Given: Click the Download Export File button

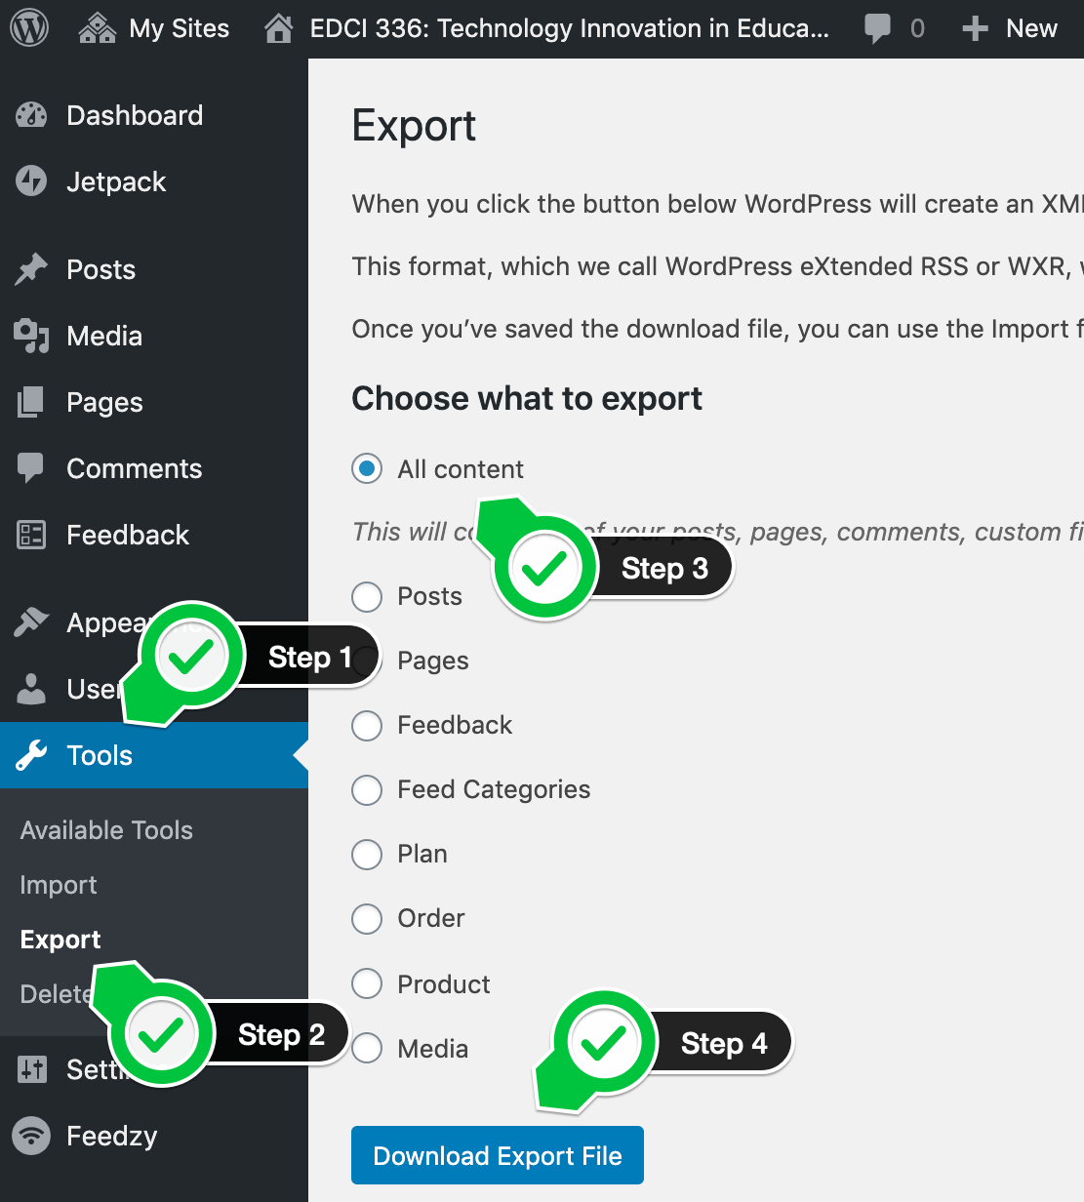Looking at the screenshot, I should (497, 1155).
